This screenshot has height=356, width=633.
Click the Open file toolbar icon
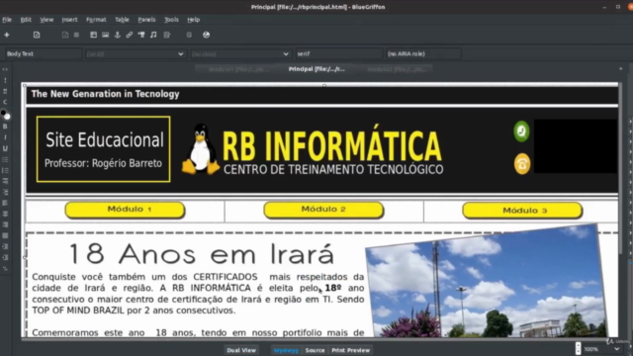pos(37,35)
